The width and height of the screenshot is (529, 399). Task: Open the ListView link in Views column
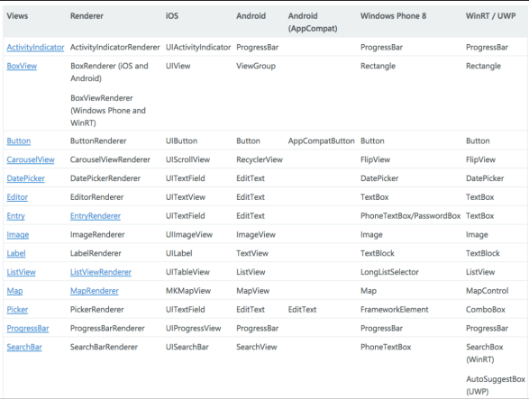22,272
